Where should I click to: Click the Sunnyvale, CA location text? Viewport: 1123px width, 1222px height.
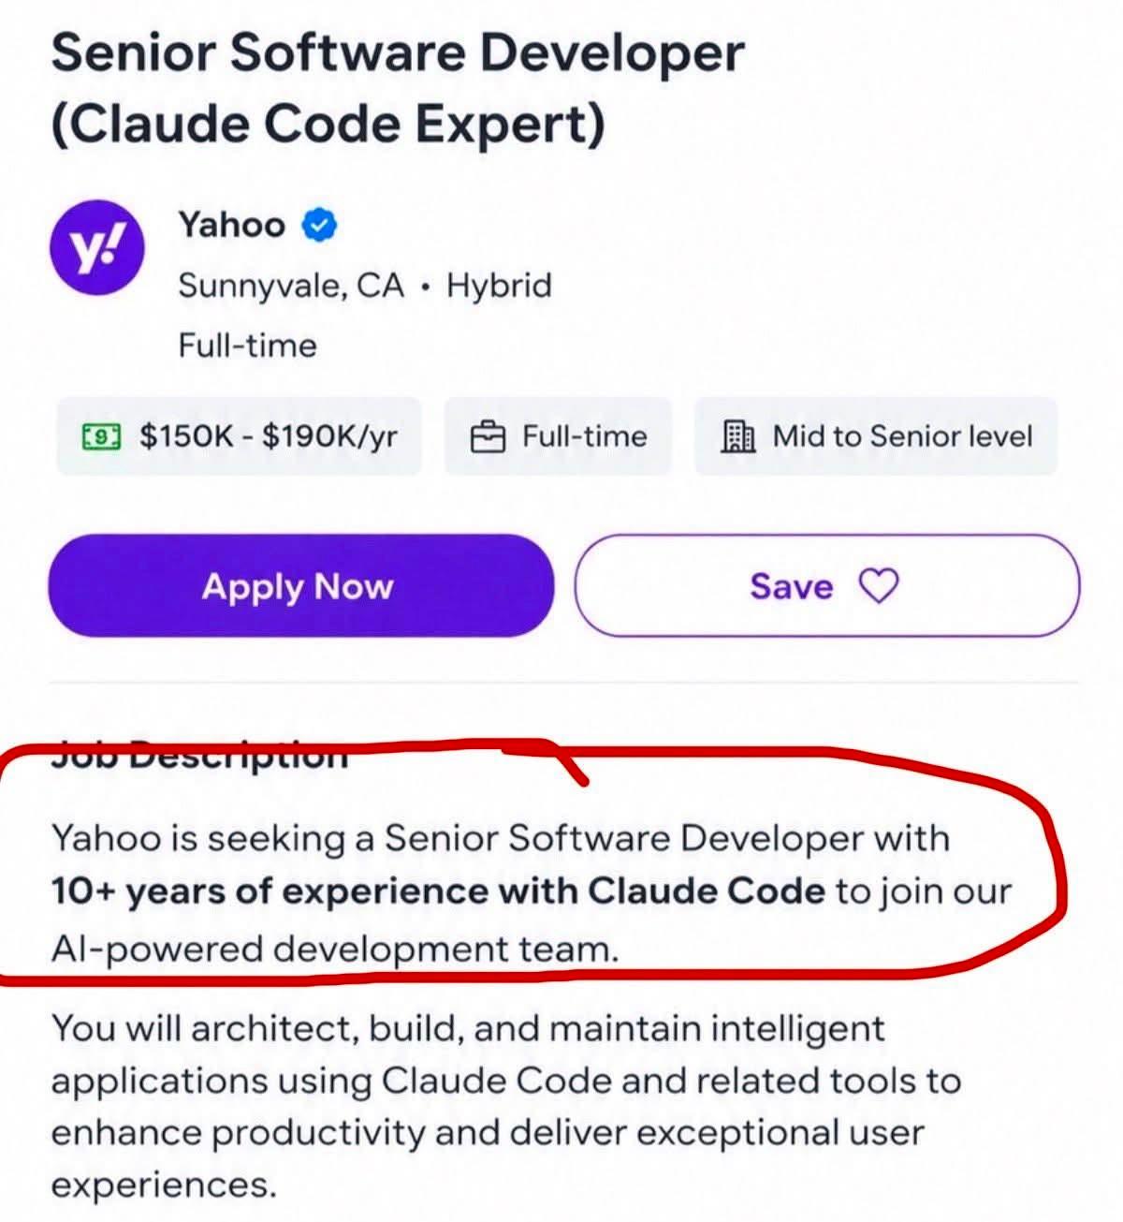(x=291, y=285)
